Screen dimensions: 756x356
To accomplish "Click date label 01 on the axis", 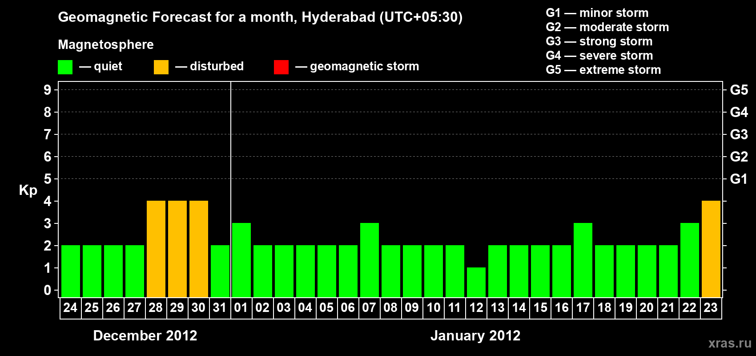I will click(x=241, y=308).
